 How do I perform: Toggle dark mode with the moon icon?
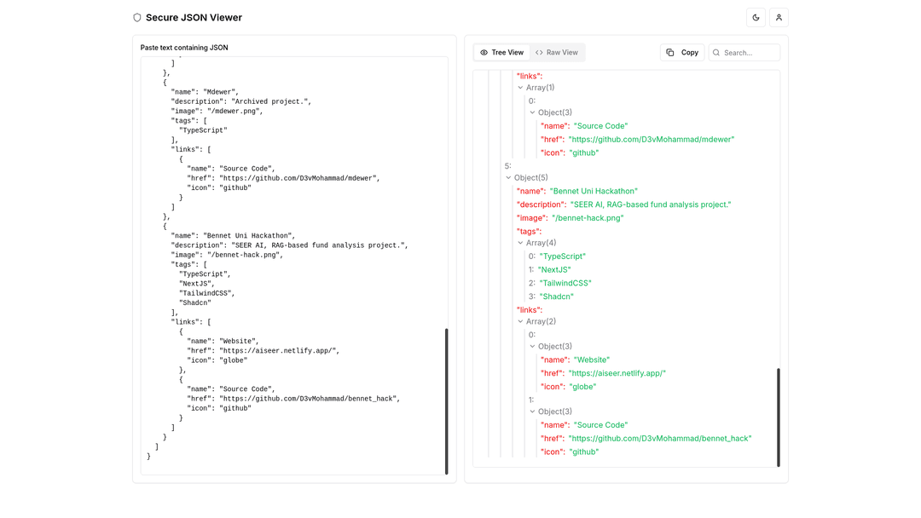pyautogui.click(x=756, y=17)
